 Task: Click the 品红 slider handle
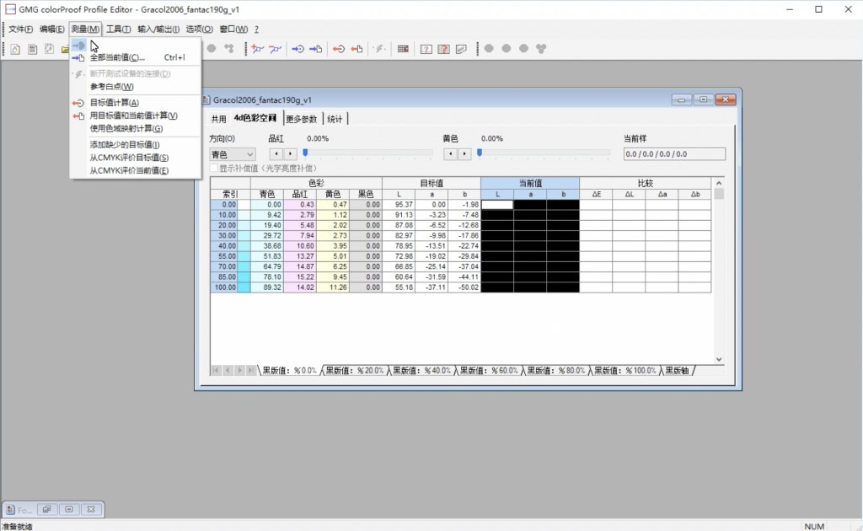pyautogui.click(x=305, y=153)
